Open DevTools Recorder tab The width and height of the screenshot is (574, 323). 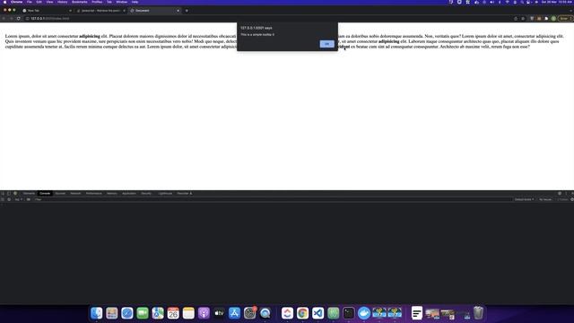pos(184,194)
